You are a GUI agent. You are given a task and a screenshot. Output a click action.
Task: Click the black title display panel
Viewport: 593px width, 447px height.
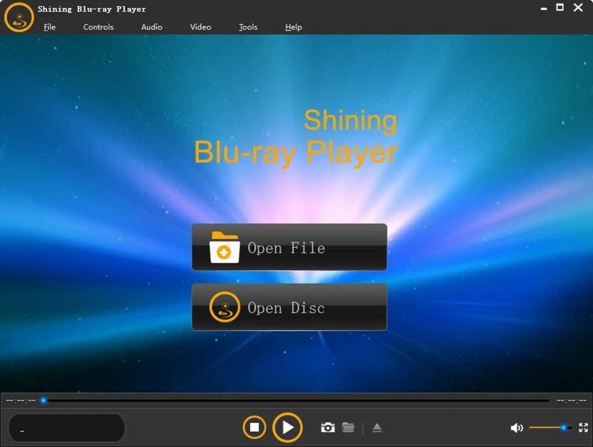66,428
